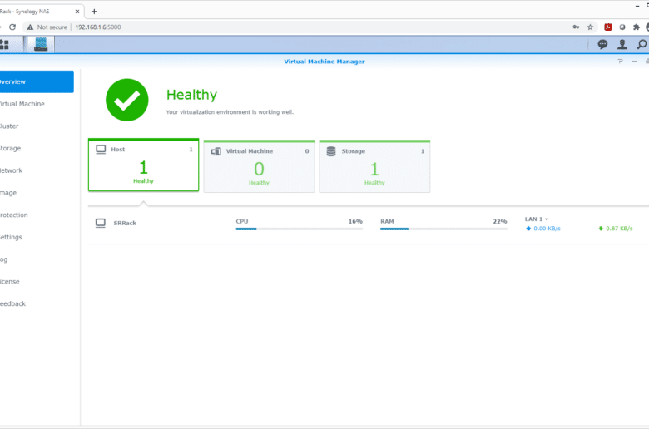Click the 0.87 KB/s download rate
649x429 pixels.
point(619,229)
